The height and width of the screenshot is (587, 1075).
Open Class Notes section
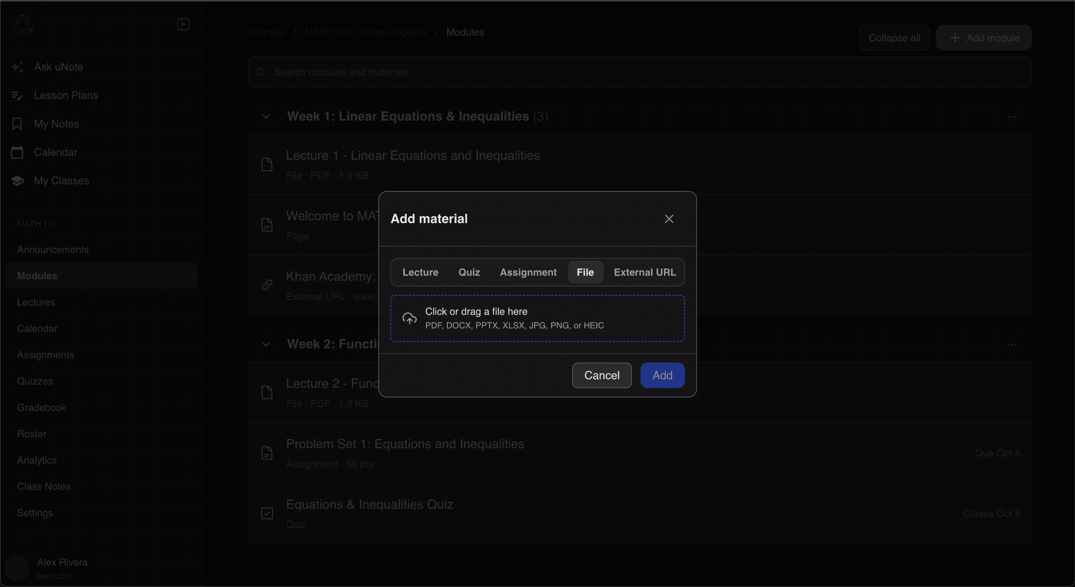click(44, 486)
